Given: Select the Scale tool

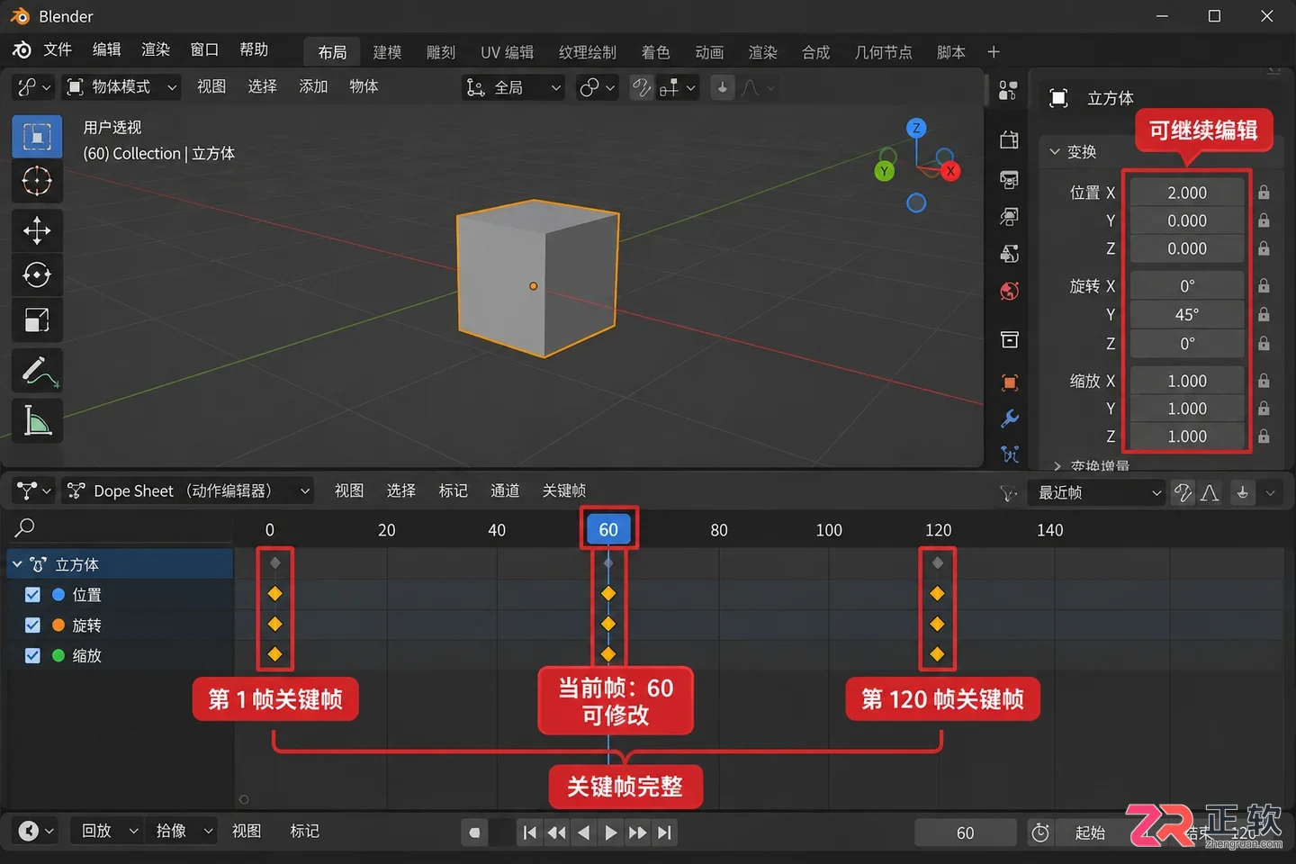Looking at the screenshot, I should (x=37, y=320).
